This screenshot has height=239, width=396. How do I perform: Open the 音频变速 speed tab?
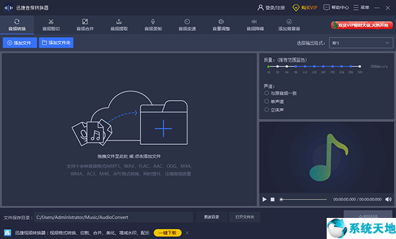[x=187, y=24]
